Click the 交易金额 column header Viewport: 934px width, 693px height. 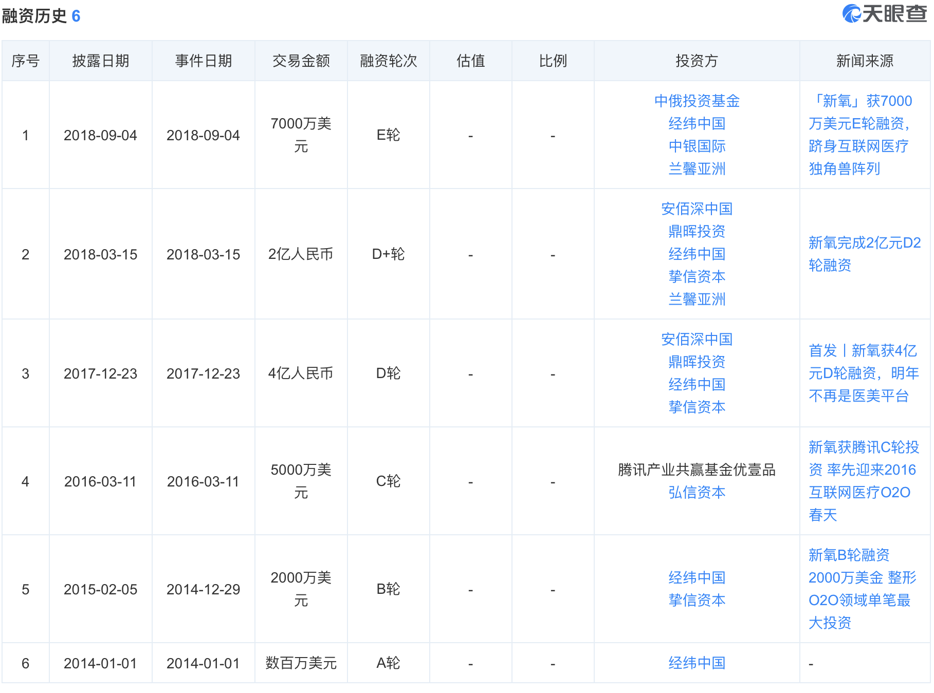(301, 60)
